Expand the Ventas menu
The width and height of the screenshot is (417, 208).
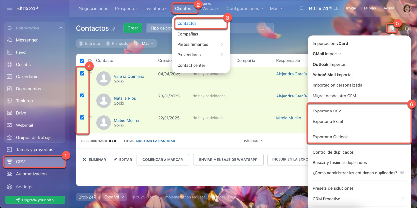pos(210,9)
